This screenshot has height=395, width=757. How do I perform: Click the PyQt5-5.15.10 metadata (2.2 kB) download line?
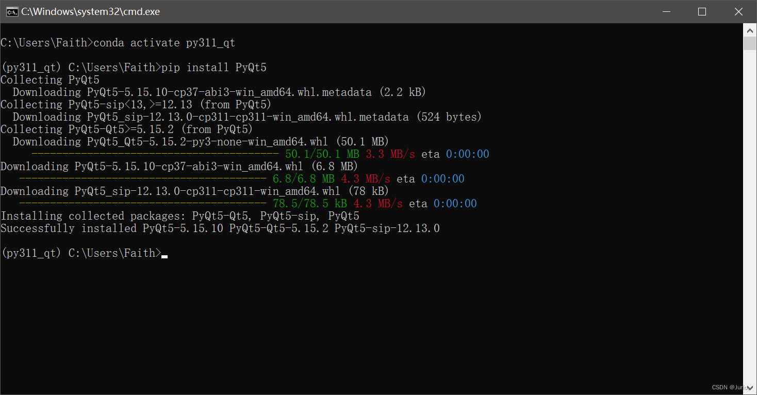click(x=220, y=92)
